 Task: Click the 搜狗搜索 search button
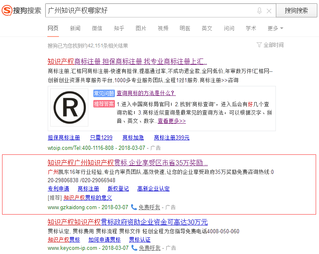pos(296,10)
